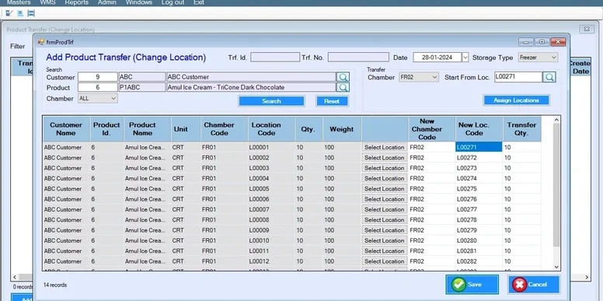Click the grid vertical scrollbar thumb
This screenshot has width=603, height=301.
click(x=556, y=185)
